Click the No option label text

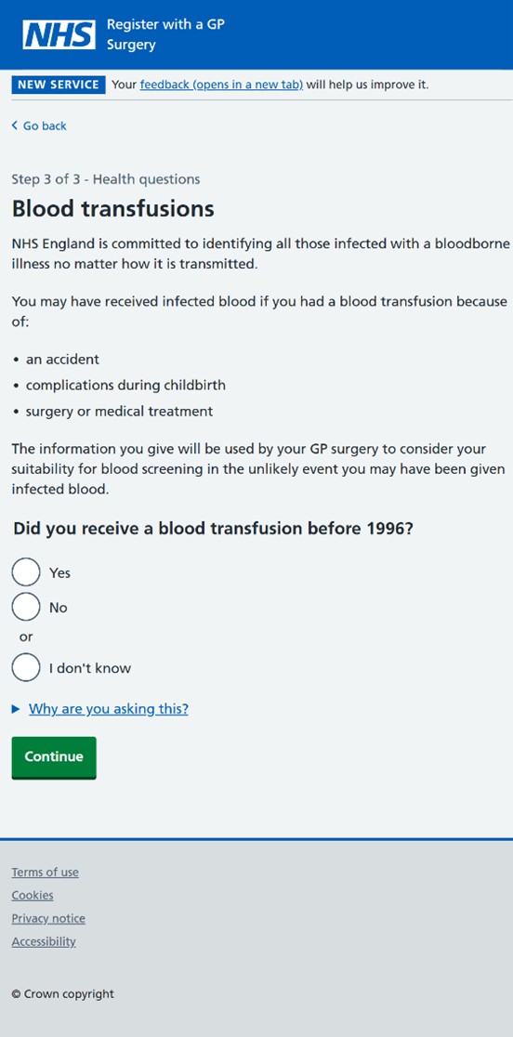[x=59, y=607]
